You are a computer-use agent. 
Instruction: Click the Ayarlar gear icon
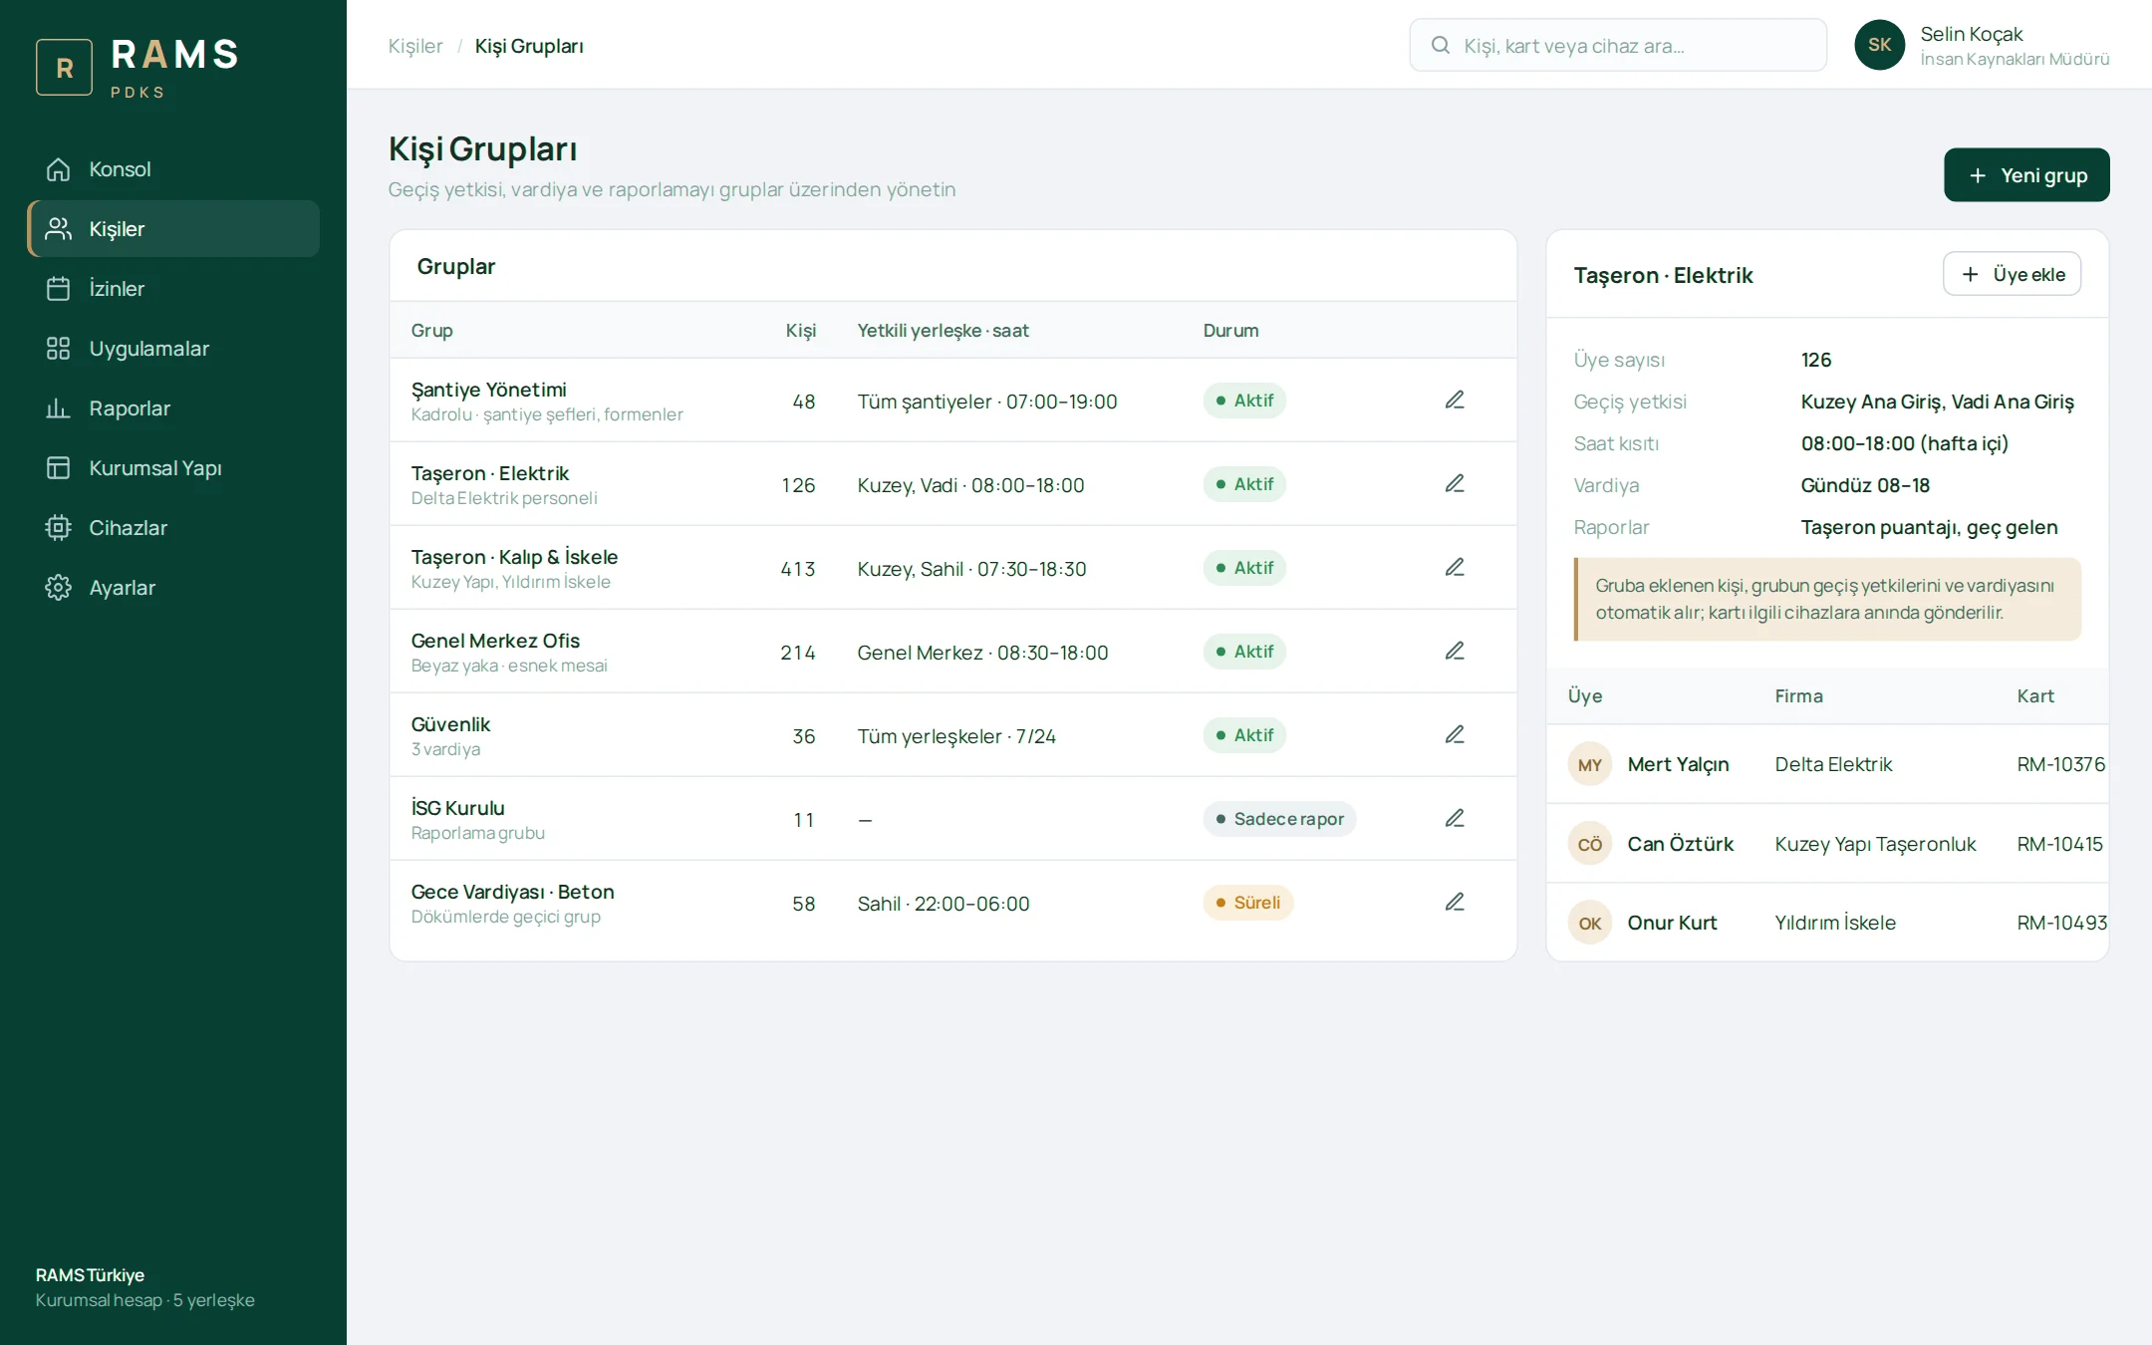(x=59, y=588)
